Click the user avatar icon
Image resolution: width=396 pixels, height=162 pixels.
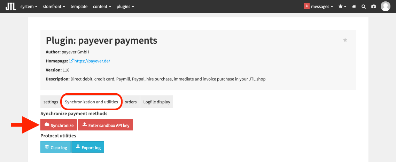pyautogui.click(x=386, y=7)
